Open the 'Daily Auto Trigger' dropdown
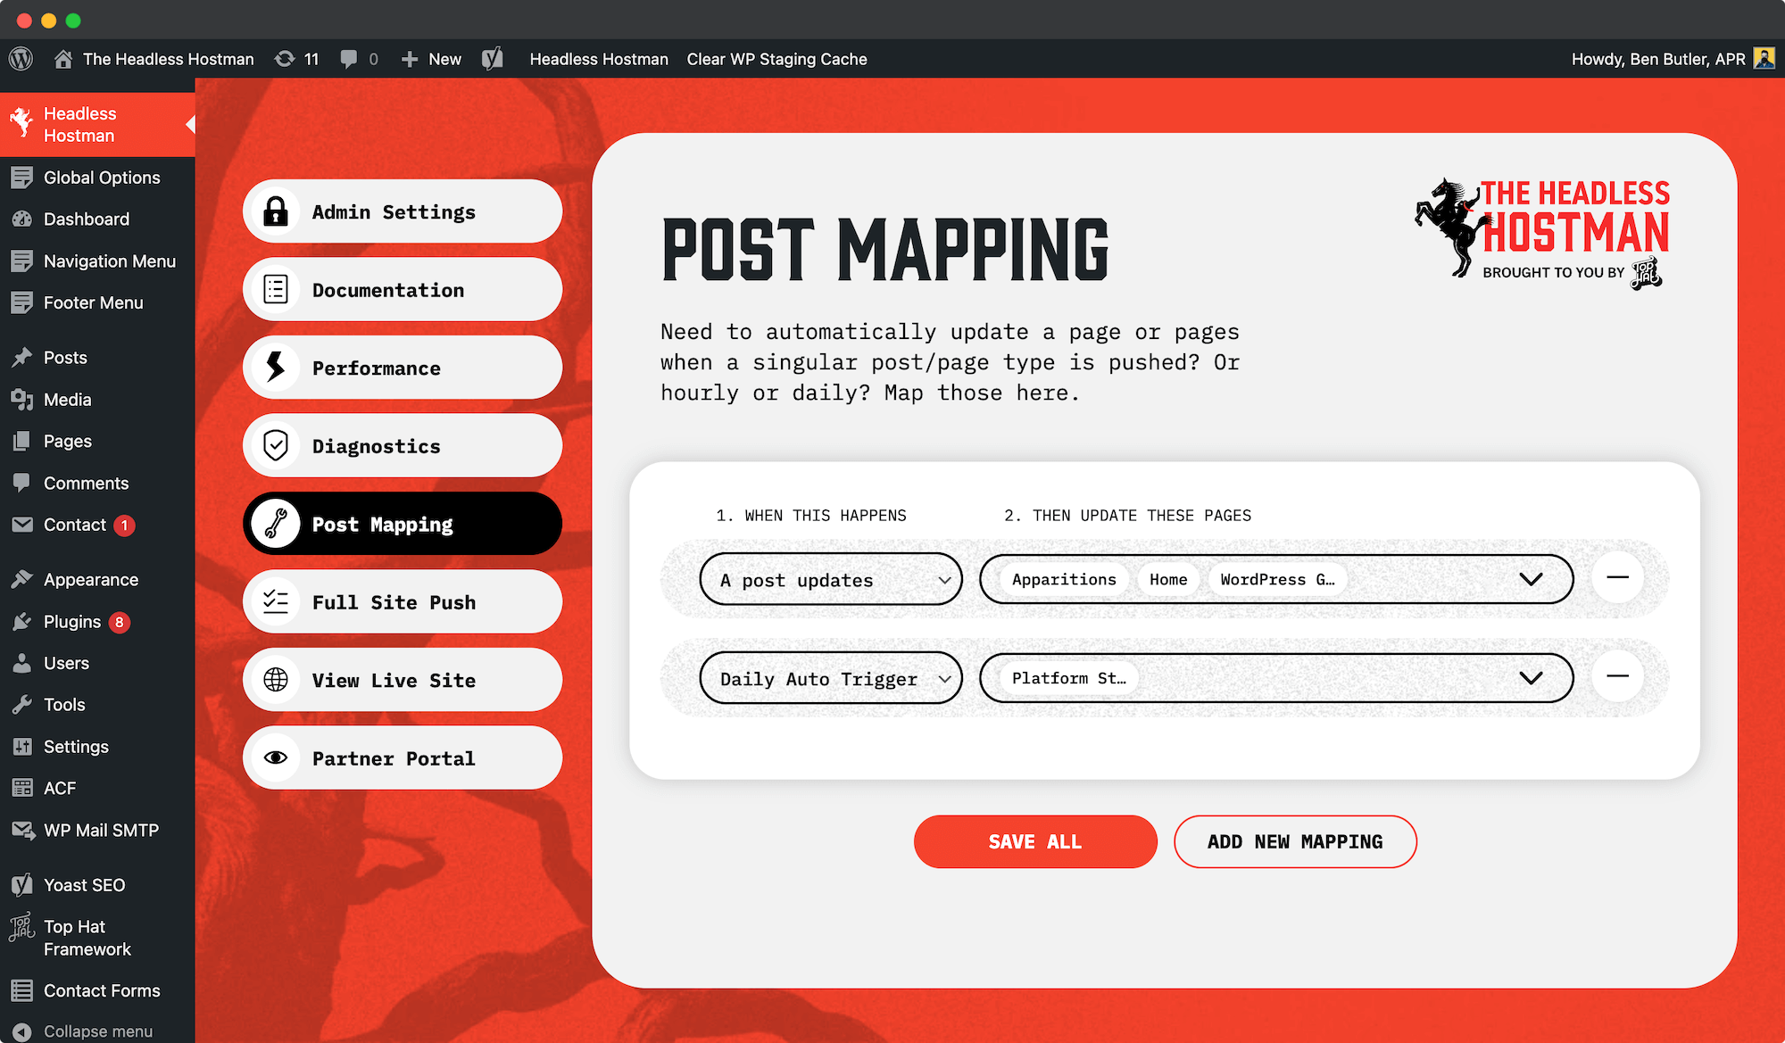Viewport: 1785px width, 1043px height. tap(830, 679)
